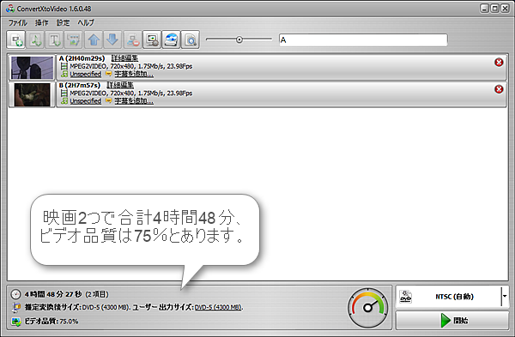Click the remove item toolbar icon
515x337 pixels.
click(133, 40)
